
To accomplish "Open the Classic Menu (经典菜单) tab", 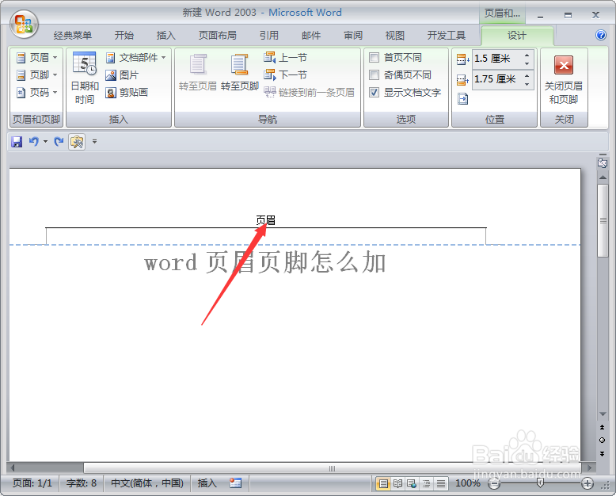I will coord(73,36).
